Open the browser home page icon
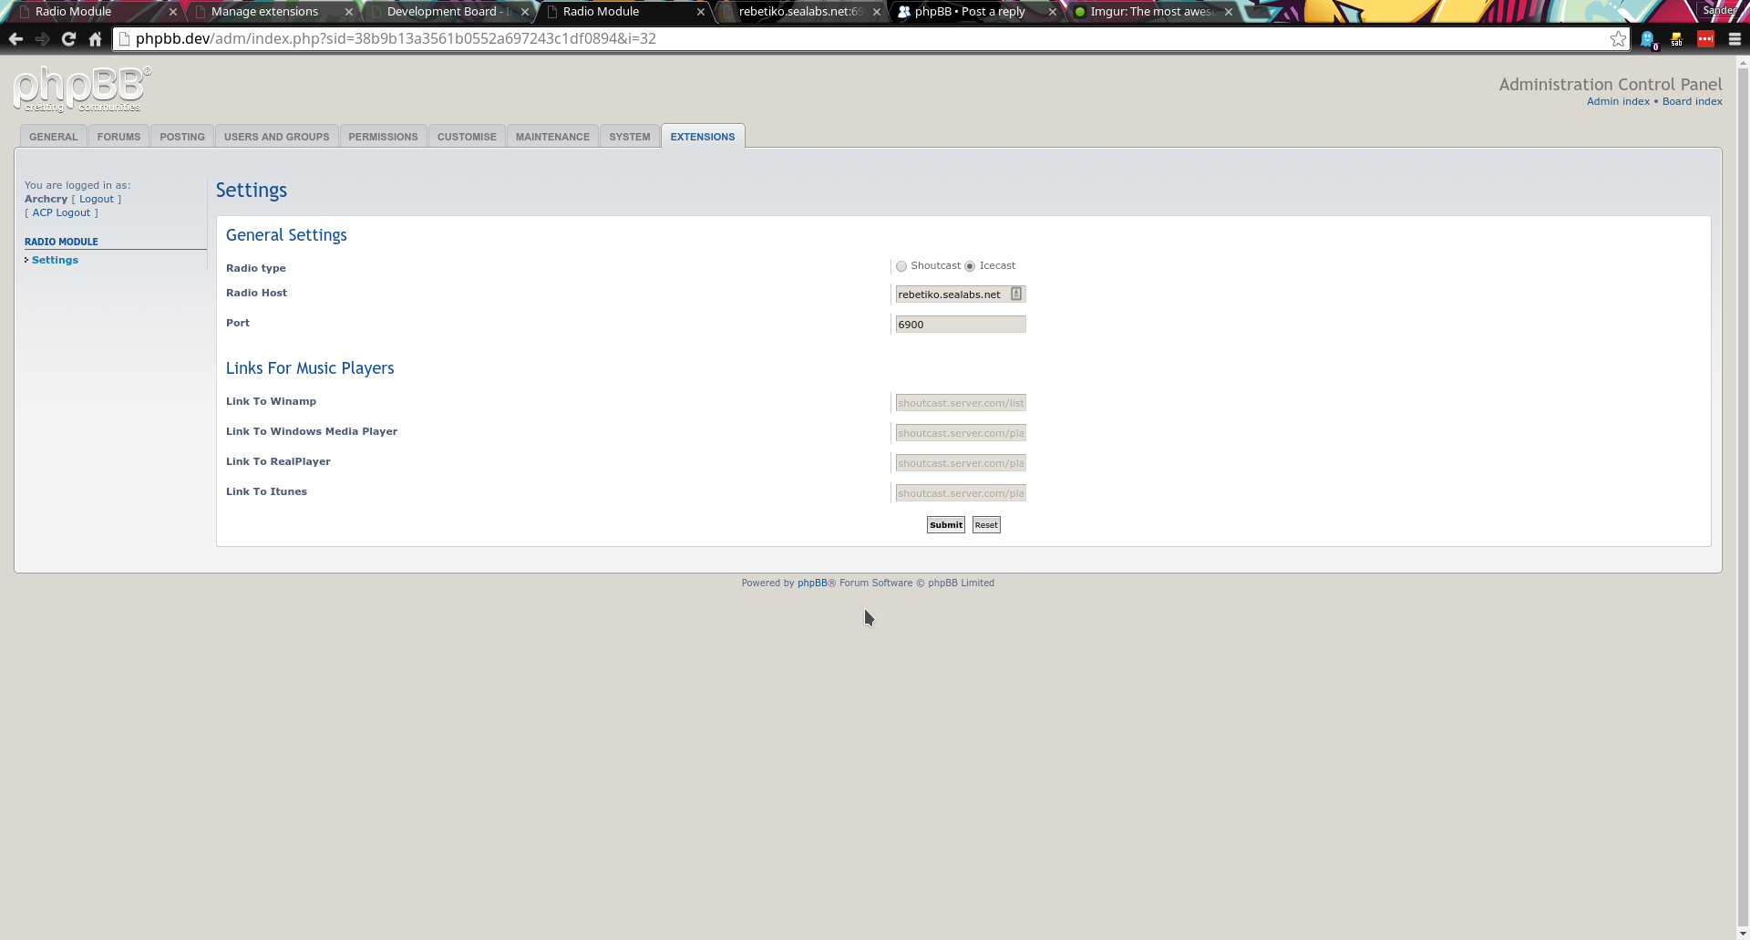The height and width of the screenshot is (940, 1750). (x=95, y=38)
